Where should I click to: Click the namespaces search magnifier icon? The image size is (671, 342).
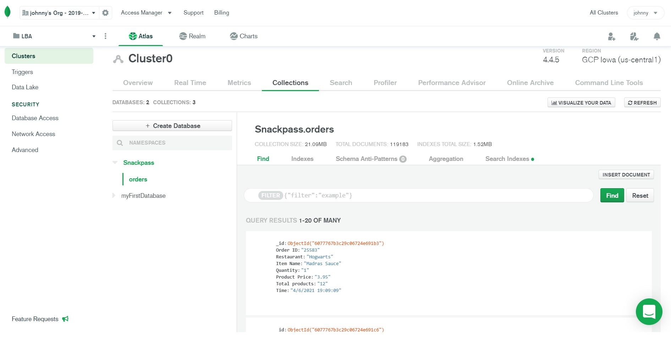click(x=120, y=143)
